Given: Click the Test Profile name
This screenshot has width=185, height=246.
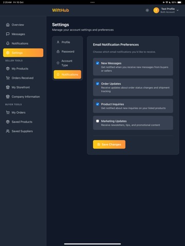Looking at the screenshot, I should point(168,9).
